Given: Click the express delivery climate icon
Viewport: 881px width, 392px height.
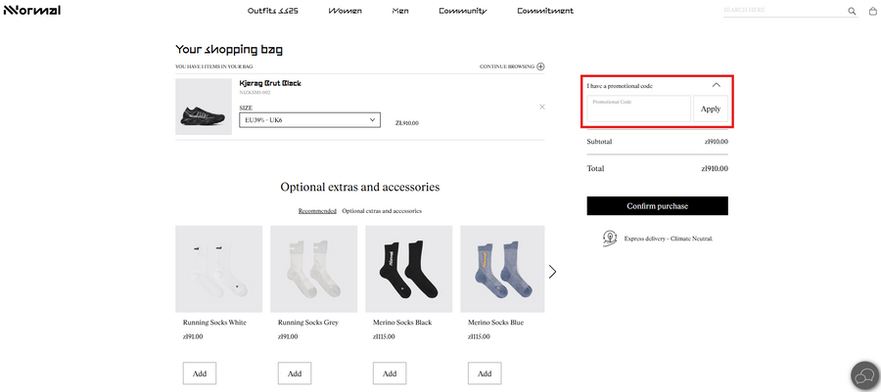Looking at the screenshot, I should (609, 238).
